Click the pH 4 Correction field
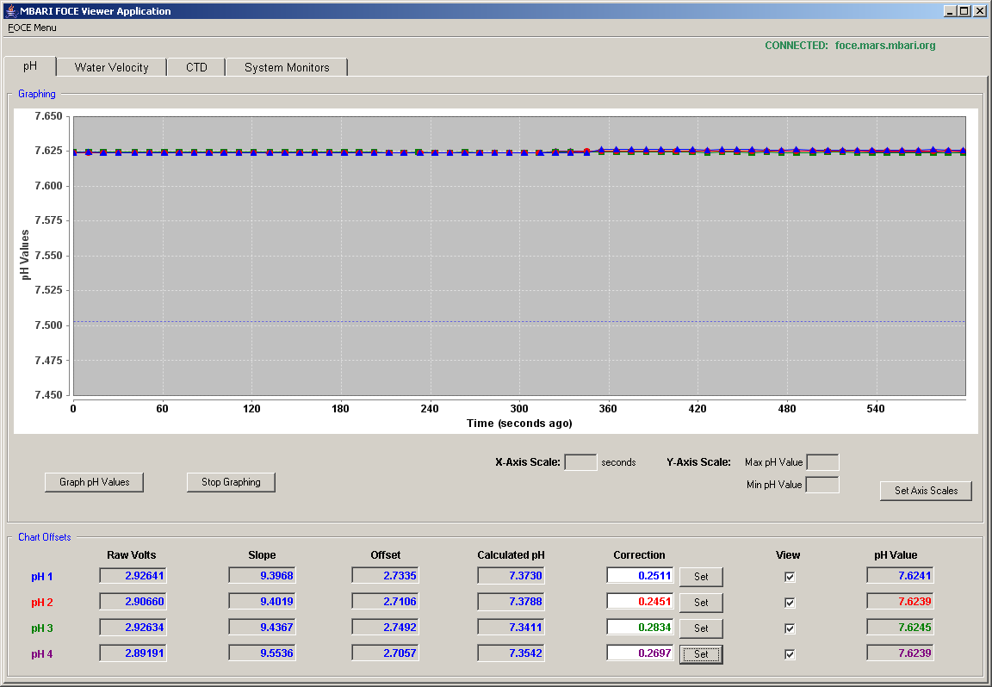The height and width of the screenshot is (687, 992). pyautogui.click(x=640, y=653)
